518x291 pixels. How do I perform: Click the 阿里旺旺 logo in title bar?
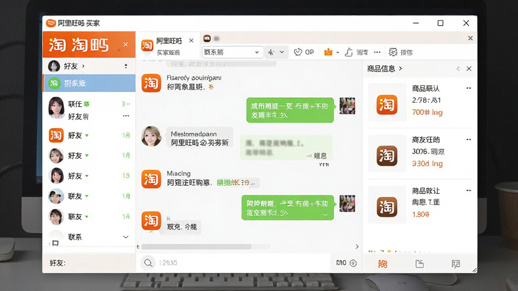(x=51, y=23)
